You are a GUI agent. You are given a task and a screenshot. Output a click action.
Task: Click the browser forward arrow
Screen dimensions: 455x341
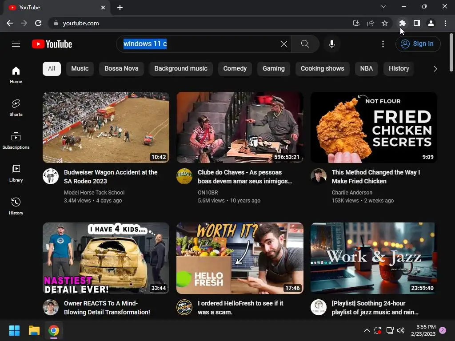pos(24,23)
